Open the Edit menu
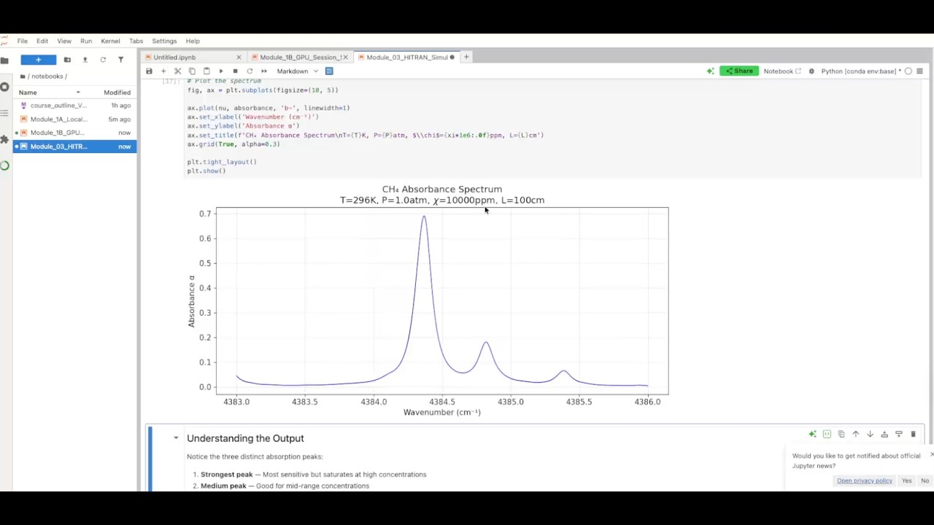 click(x=42, y=41)
